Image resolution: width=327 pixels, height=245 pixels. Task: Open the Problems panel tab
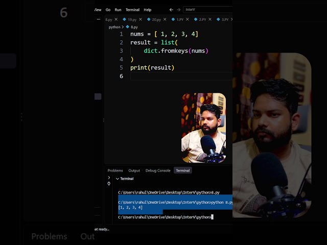pos(115,170)
